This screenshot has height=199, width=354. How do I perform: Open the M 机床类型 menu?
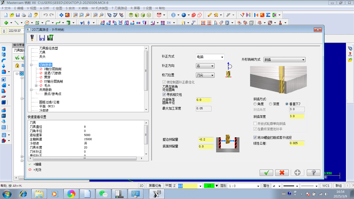point(100,8)
